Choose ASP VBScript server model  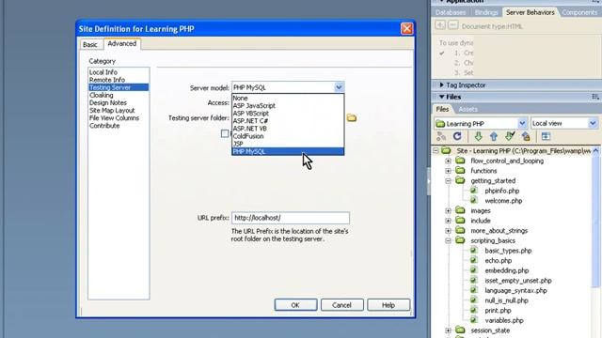pyautogui.click(x=288, y=114)
